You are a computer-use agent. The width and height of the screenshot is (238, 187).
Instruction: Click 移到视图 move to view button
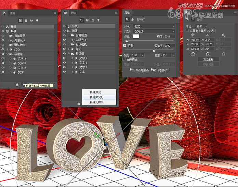pyautogui.click(x=160, y=70)
